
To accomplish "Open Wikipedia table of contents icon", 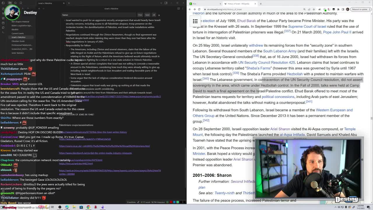I will [195, 21].
